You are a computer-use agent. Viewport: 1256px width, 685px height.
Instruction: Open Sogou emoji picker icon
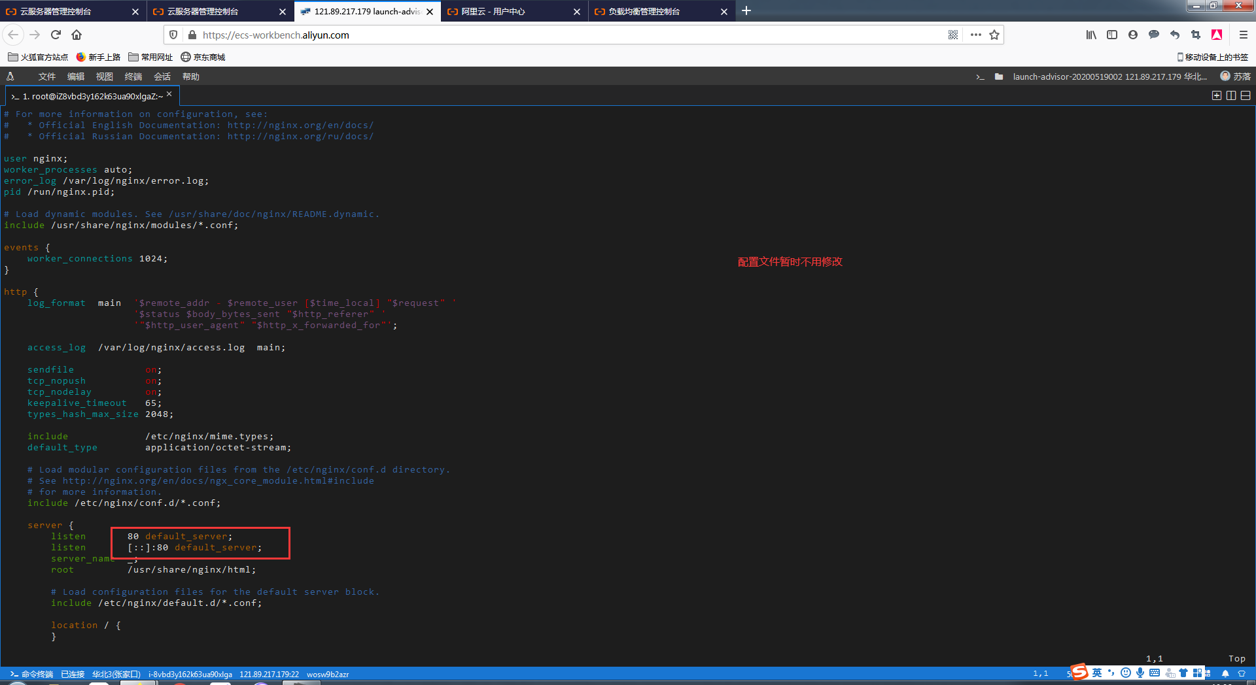click(x=1125, y=673)
